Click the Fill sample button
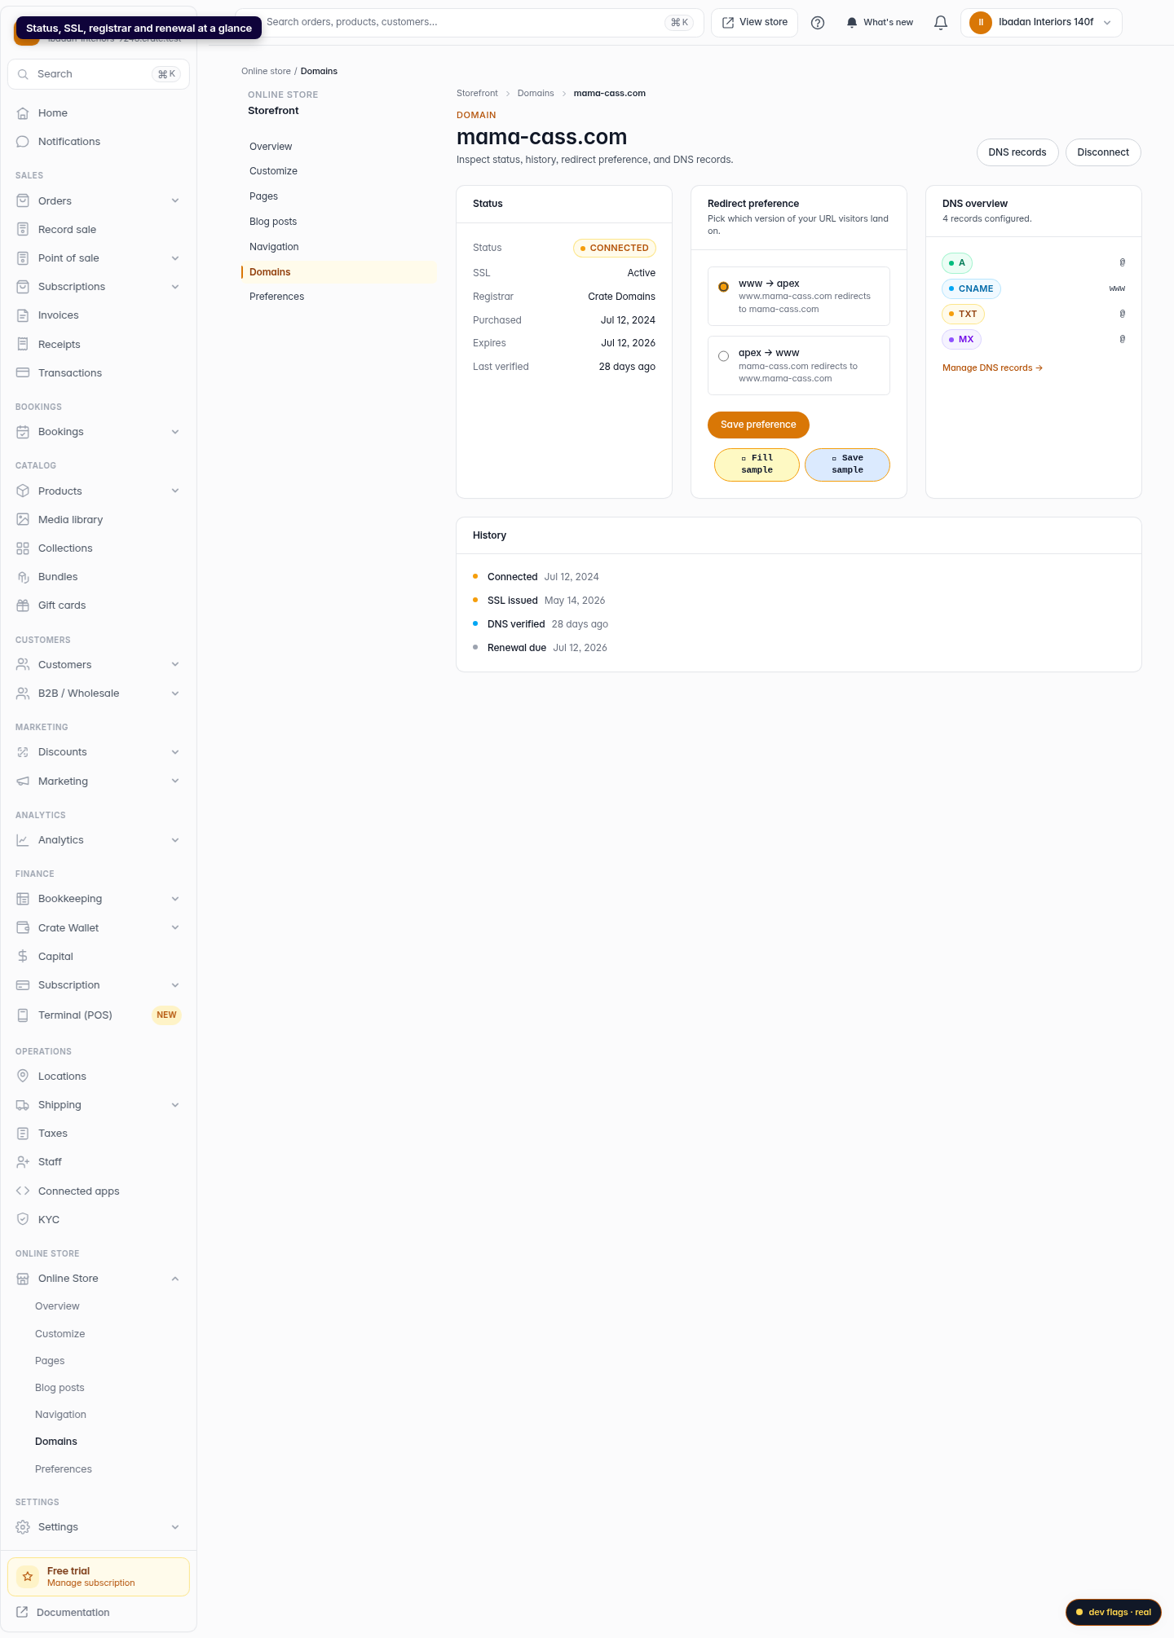1174x1638 pixels. (x=757, y=465)
